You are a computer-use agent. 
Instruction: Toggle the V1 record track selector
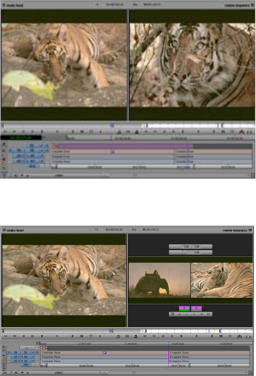[25, 353]
